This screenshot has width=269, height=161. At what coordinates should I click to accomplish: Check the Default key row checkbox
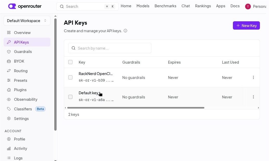70,97
